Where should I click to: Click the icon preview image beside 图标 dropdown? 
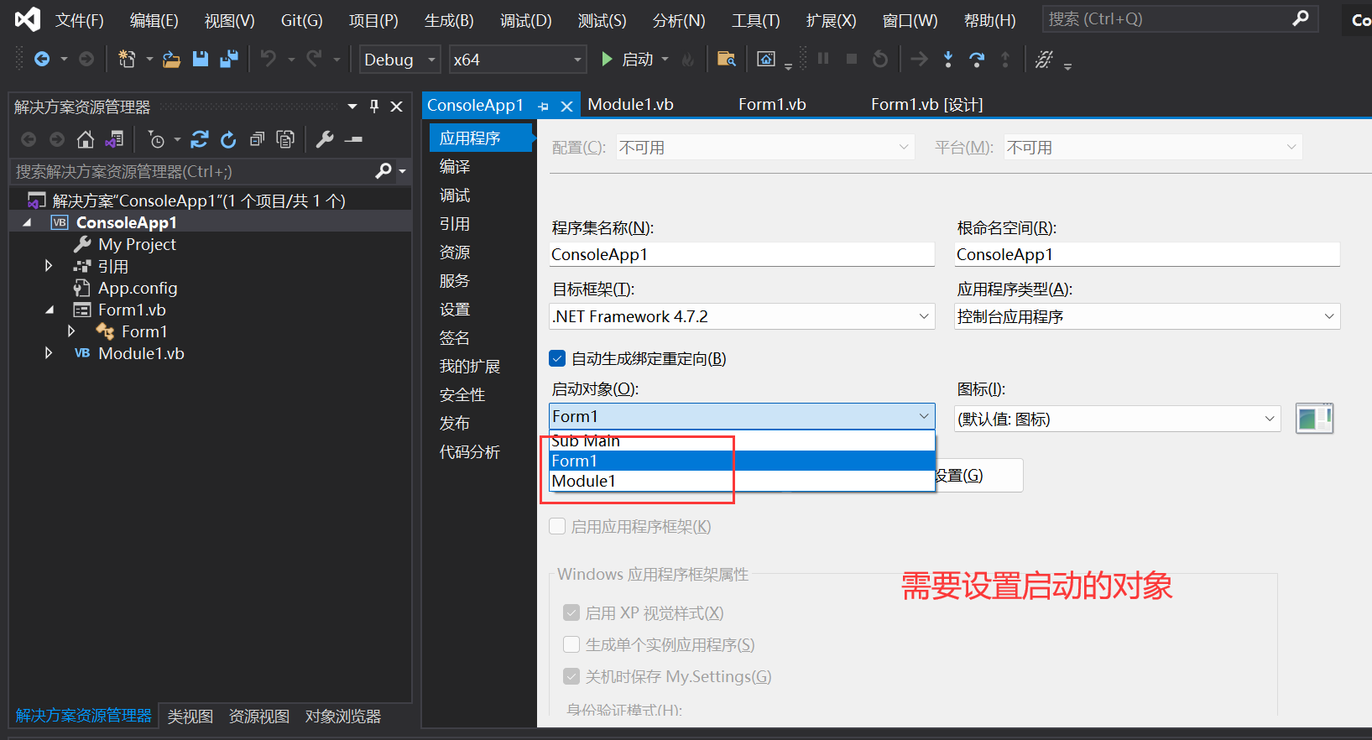pyautogui.click(x=1314, y=418)
